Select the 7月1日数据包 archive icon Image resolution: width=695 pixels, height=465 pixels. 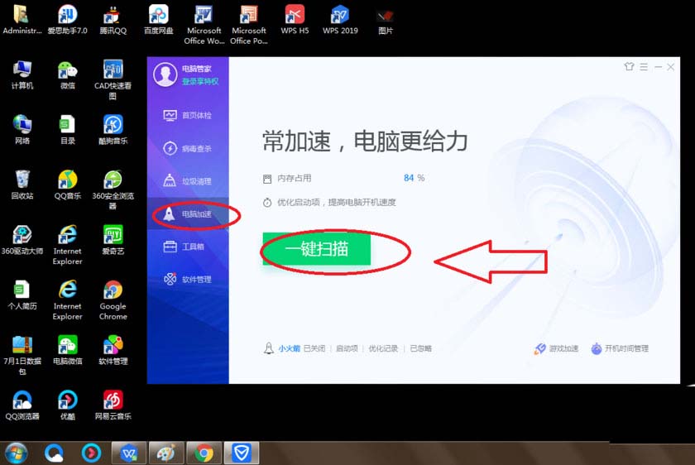tap(22, 355)
